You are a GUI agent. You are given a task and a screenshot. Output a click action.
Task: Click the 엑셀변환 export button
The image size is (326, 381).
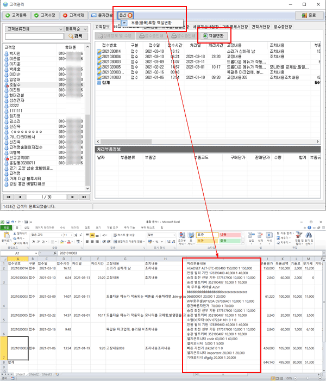pyautogui.click(x=214, y=36)
